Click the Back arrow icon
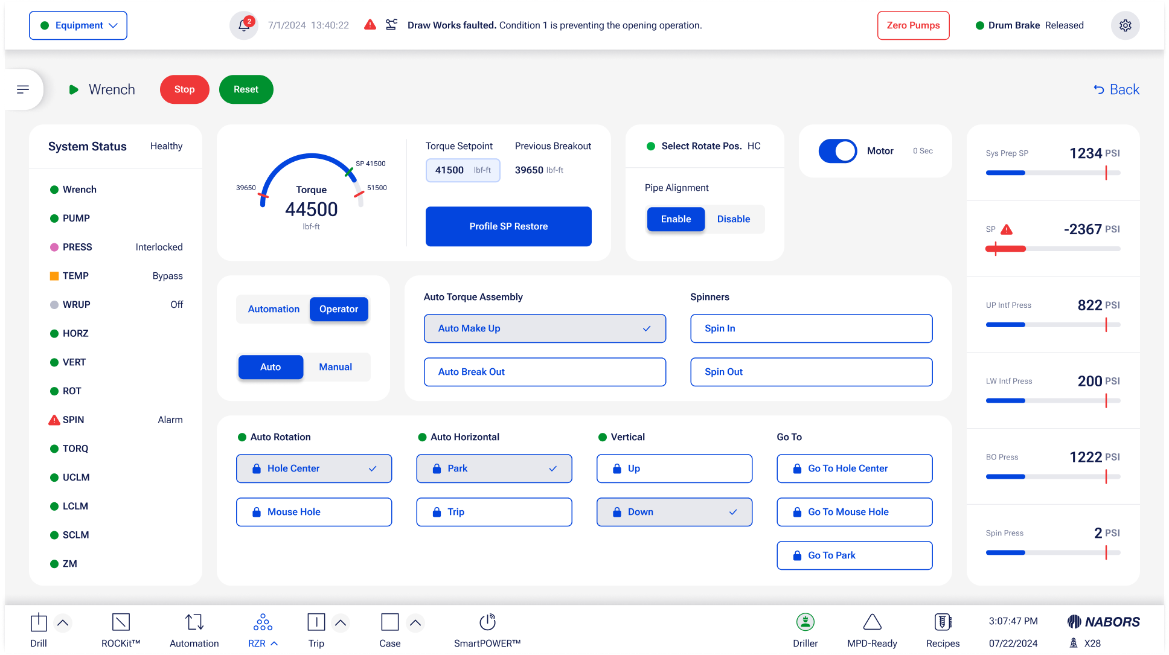 point(1099,89)
